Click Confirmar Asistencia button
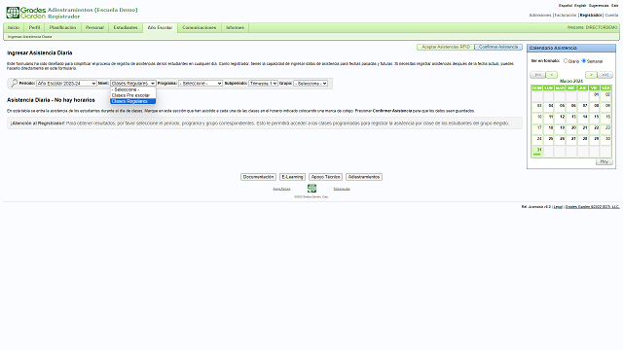The image size is (623, 350). click(x=498, y=47)
